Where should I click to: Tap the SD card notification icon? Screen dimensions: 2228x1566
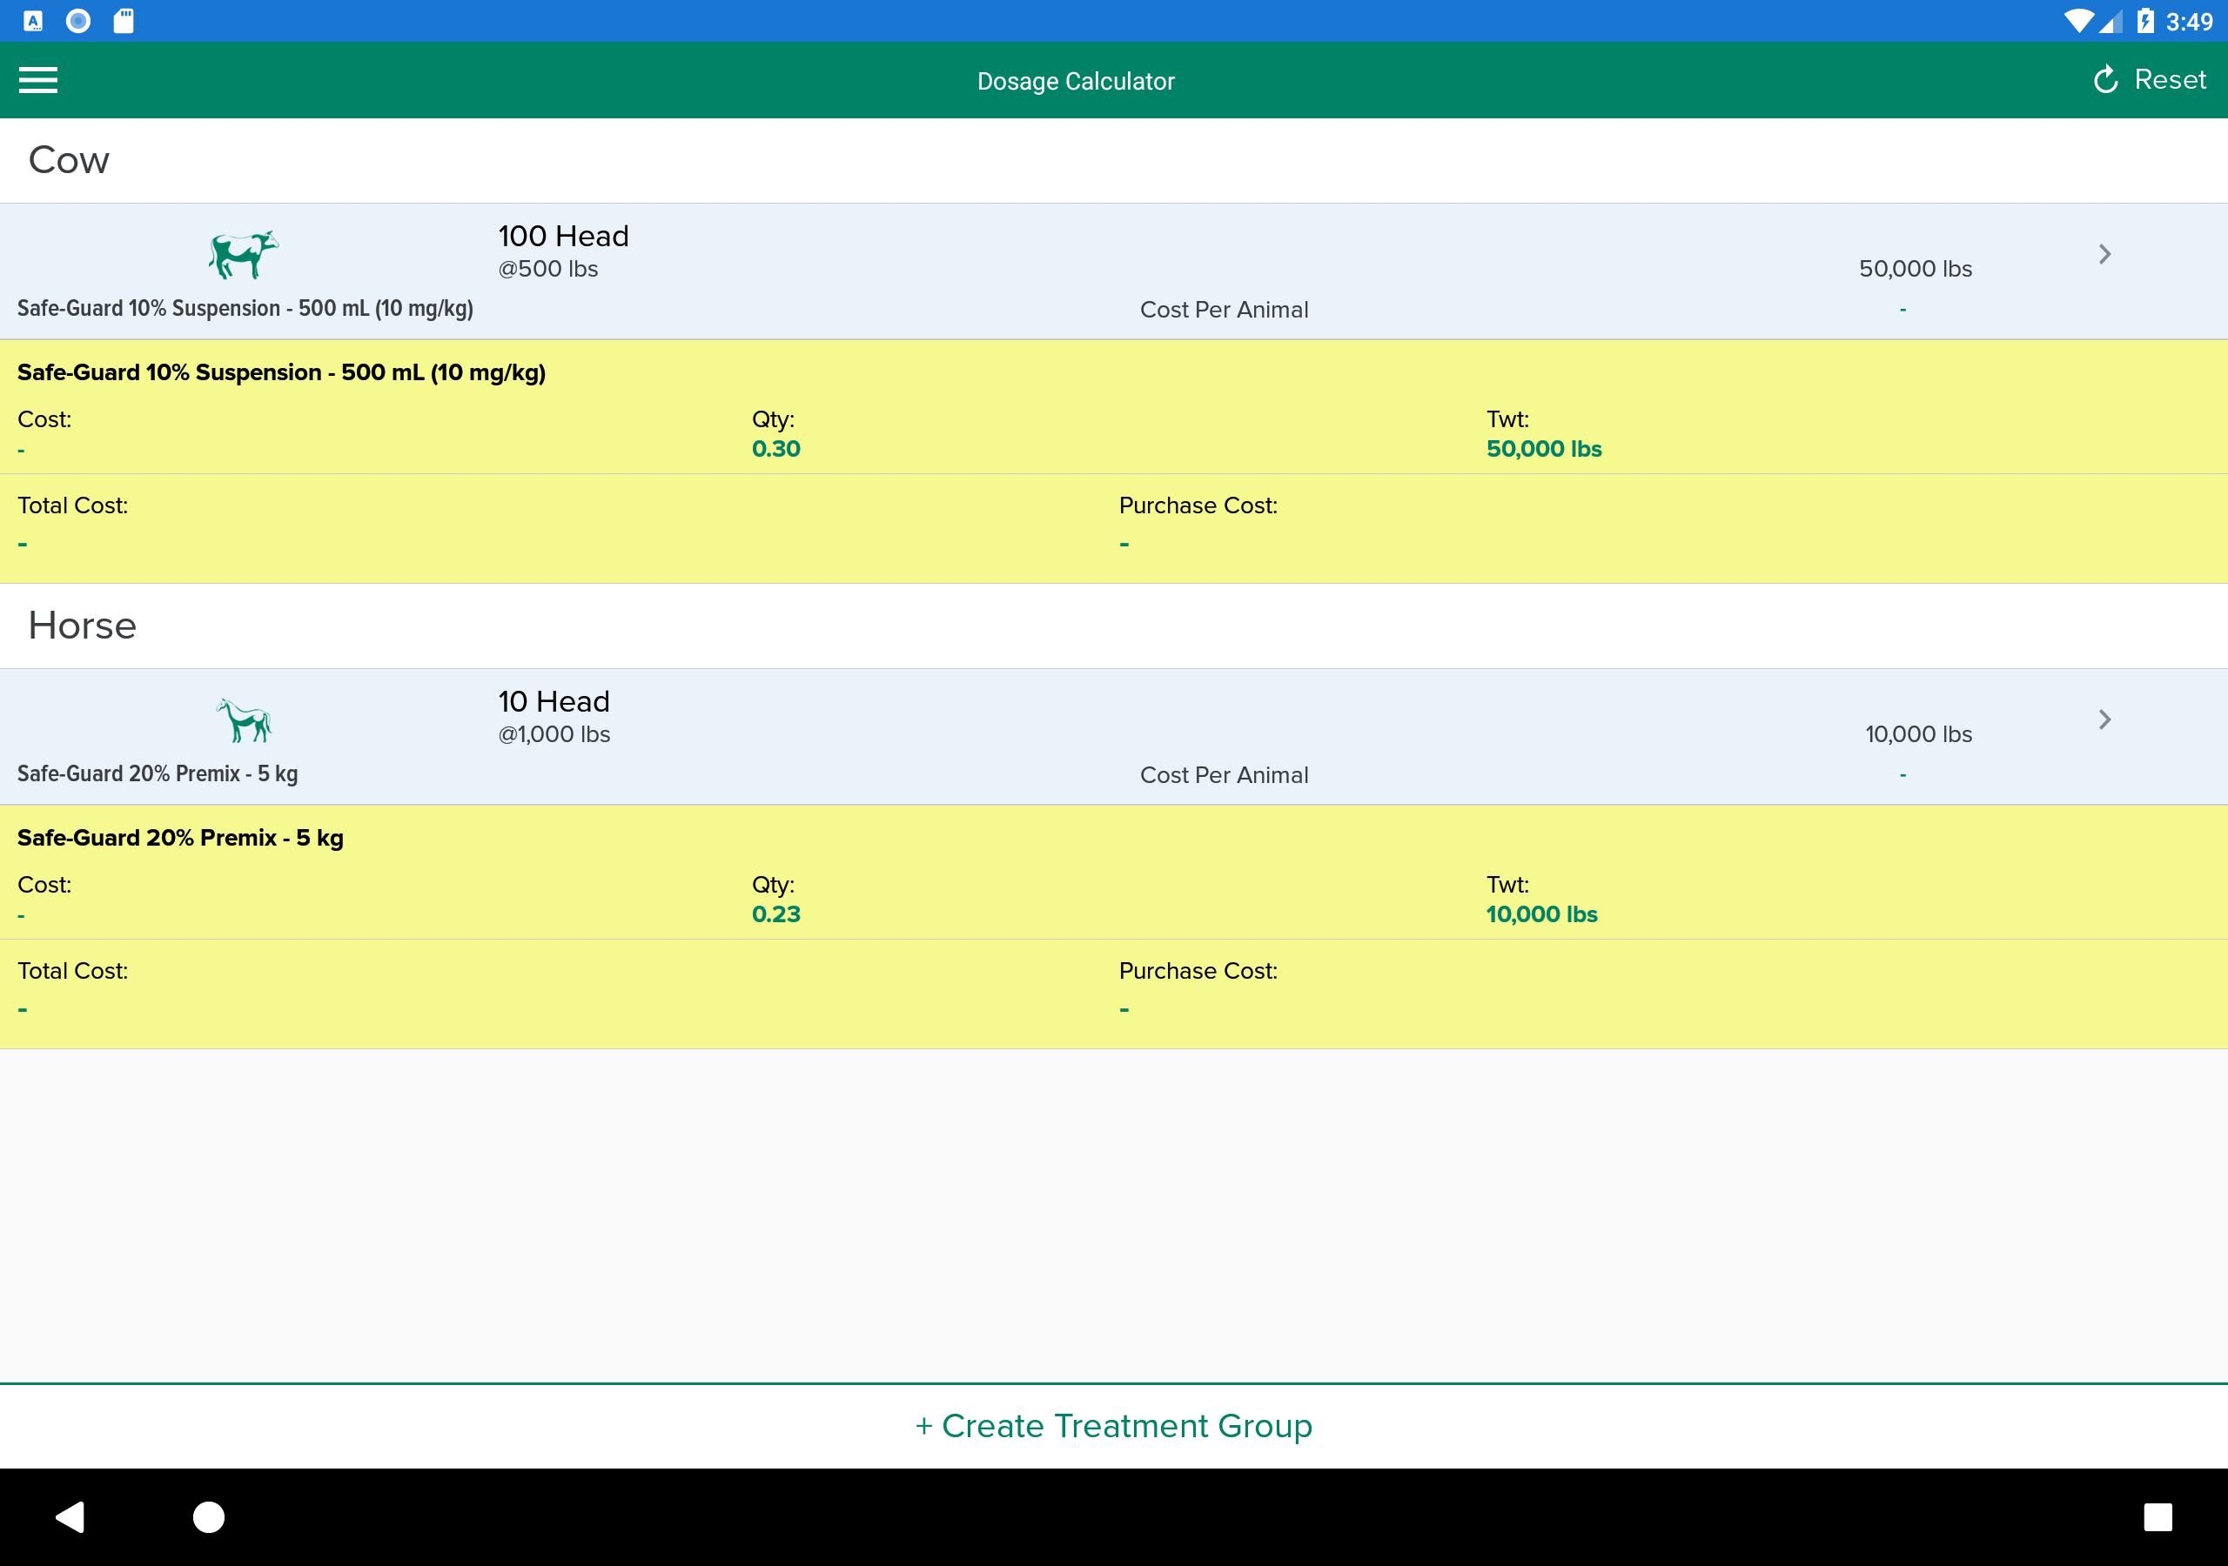coord(124,22)
